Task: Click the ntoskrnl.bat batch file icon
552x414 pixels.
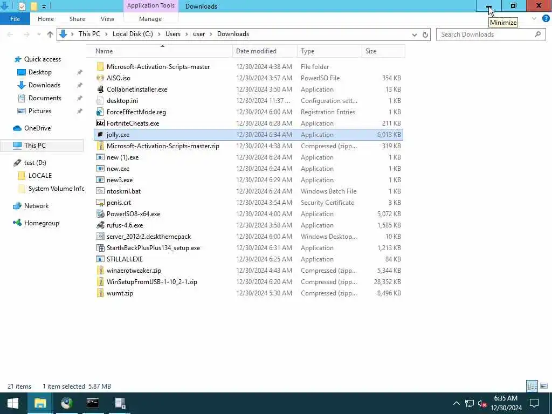Action: (100, 191)
